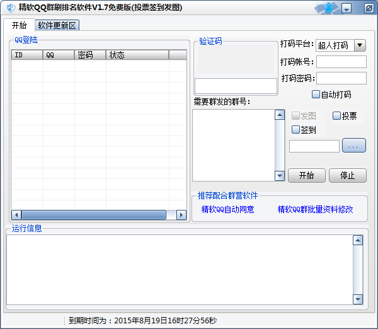
Task: Click the 打码帐号 input field
Action: point(341,62)
